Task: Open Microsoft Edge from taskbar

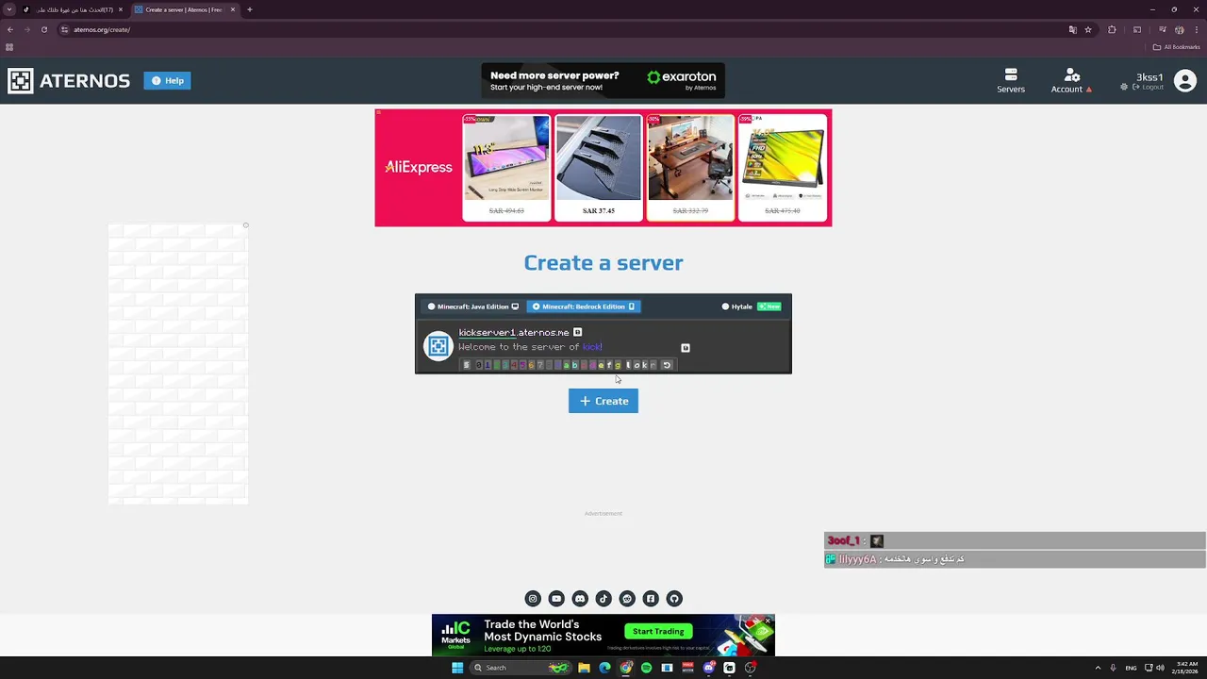Action: [604, 668]
